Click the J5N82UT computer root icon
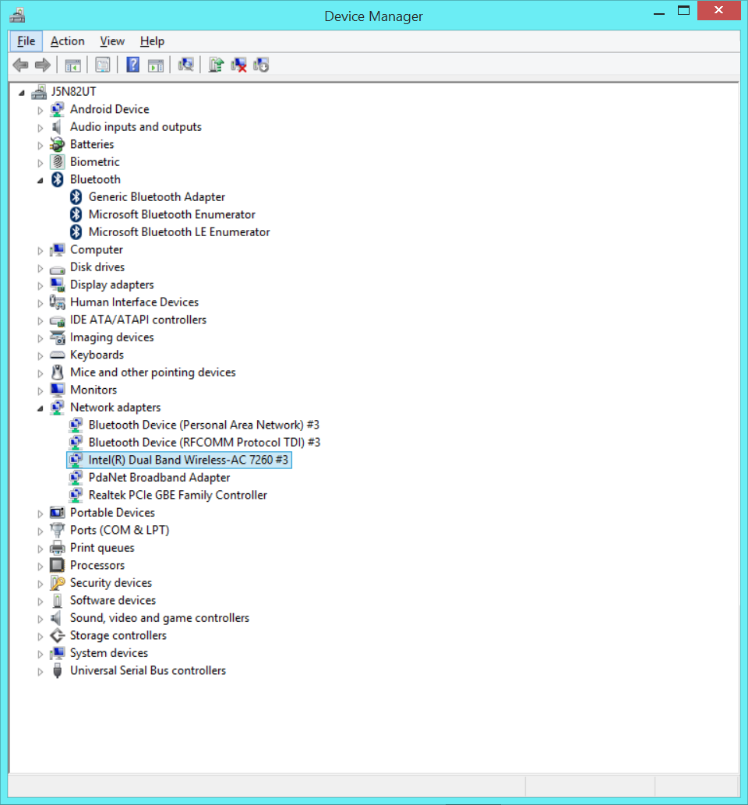This screenshot has height=805, width=748. click(x=39, y=92)
